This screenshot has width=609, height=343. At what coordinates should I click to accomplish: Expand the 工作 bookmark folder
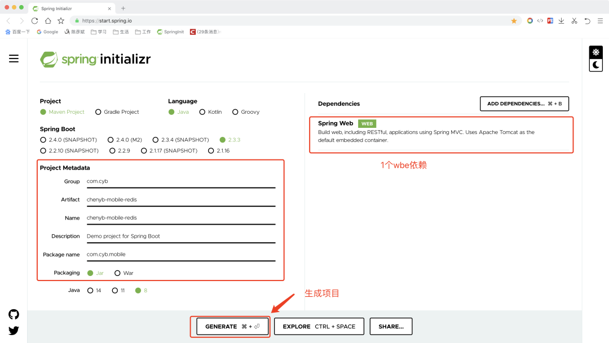143,32
